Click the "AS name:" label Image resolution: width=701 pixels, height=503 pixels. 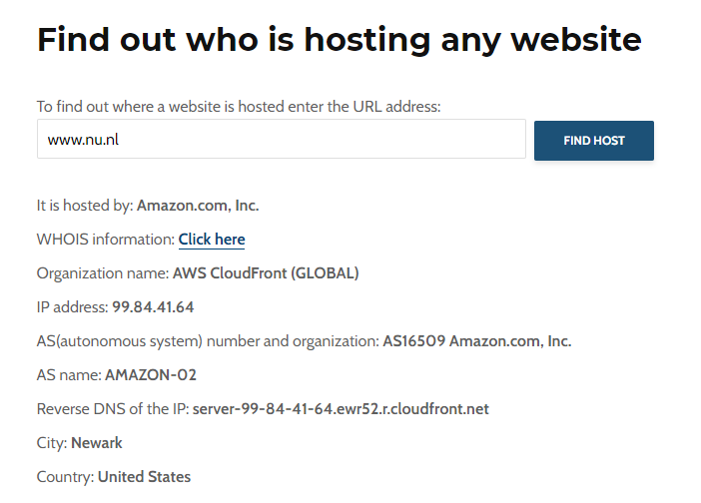(69, 375)
